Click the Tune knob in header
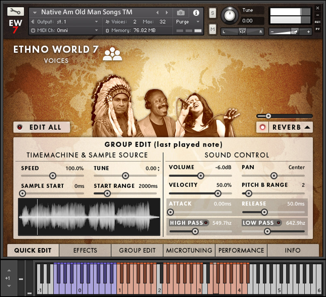The height and width of the screenshot is (297, 326). (x=230, y=15)
